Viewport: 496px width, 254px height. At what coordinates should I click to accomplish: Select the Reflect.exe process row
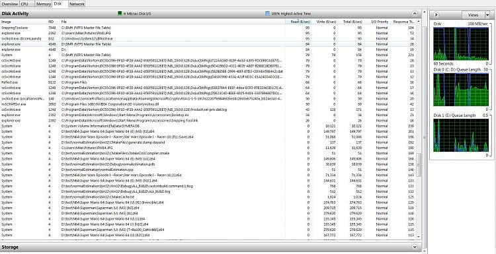(x=208, y=82)
